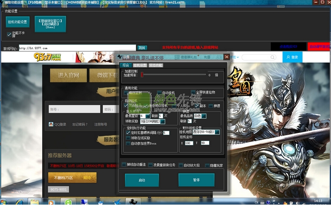This screenshot has width=331, height=205.
Task: Uncheck the 副本 checkbox
Action: pyautogui.click(x=197, y=105)
